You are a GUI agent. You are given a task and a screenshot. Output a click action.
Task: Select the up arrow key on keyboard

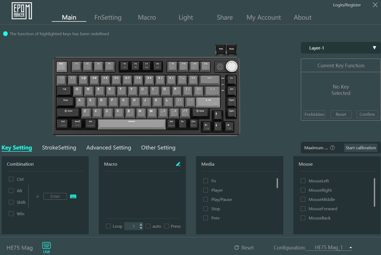217,115
